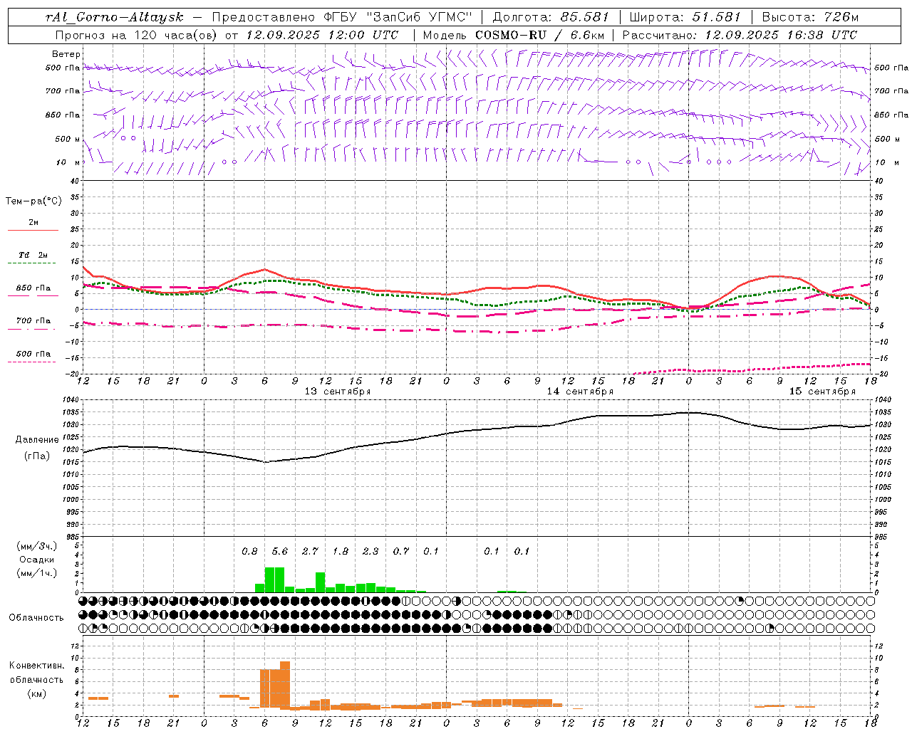912x729 pixels.
Task: Click the 5.6 three-hour precipitation value
Action: click(x=280, y=552)
